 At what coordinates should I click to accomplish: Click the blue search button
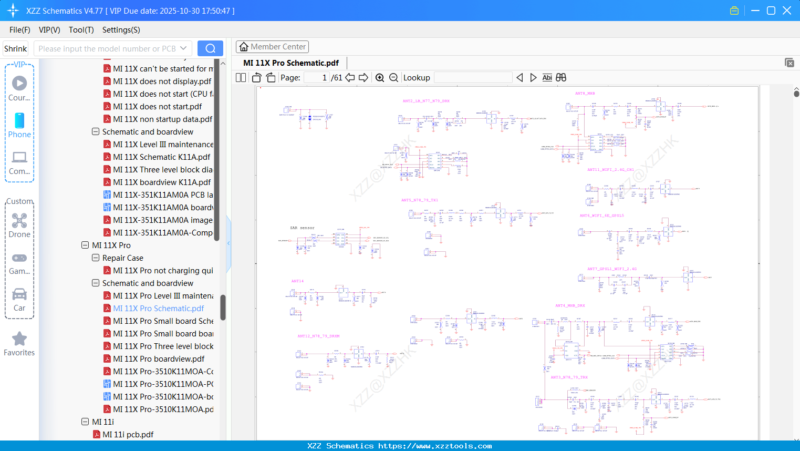click(x=210, y=48)
